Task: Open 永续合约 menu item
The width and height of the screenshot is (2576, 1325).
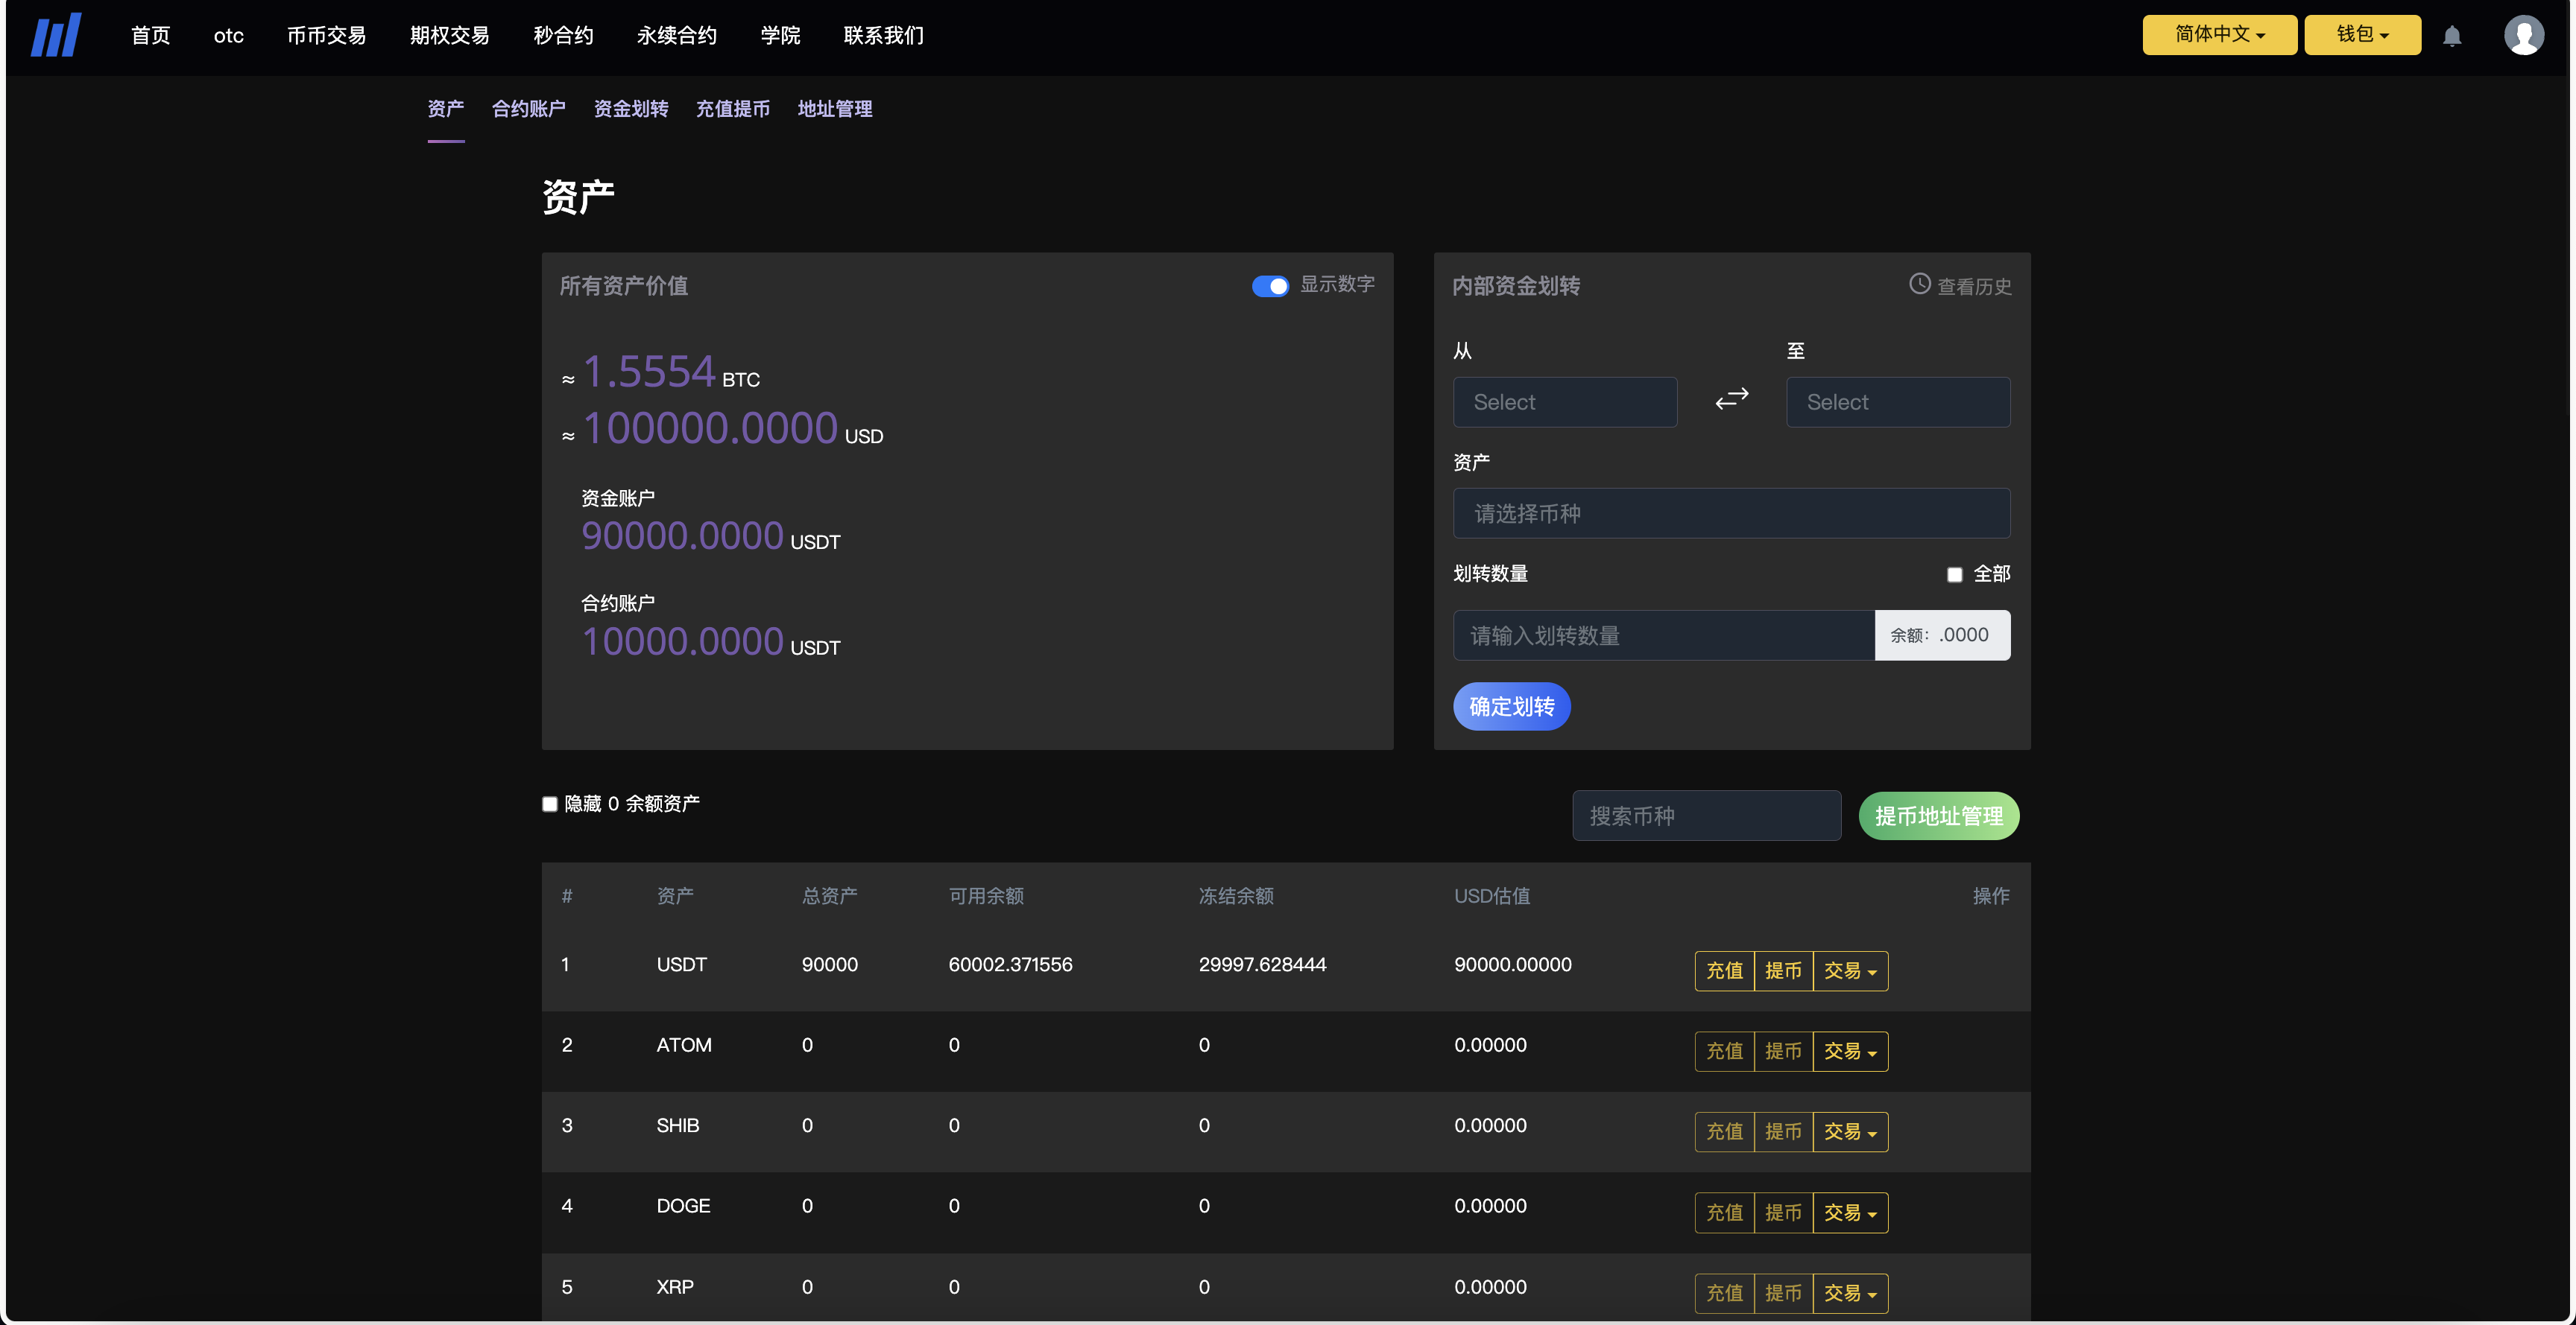Action: tap(677, 36)
